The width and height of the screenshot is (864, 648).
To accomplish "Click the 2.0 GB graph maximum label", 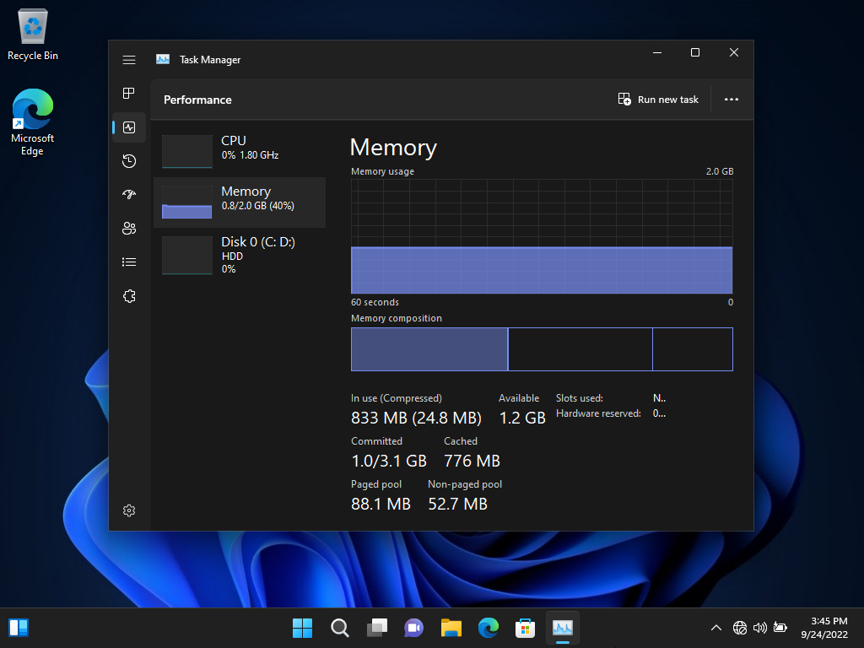I will pos(720,171).
